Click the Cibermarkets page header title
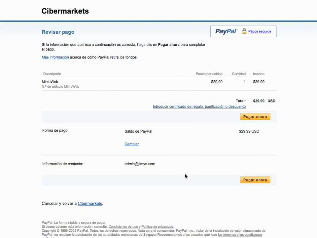 tap(65, 11)
